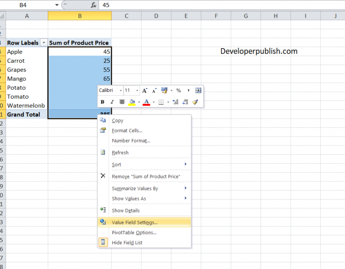Click the Remove X icon

tap(103, 176)
